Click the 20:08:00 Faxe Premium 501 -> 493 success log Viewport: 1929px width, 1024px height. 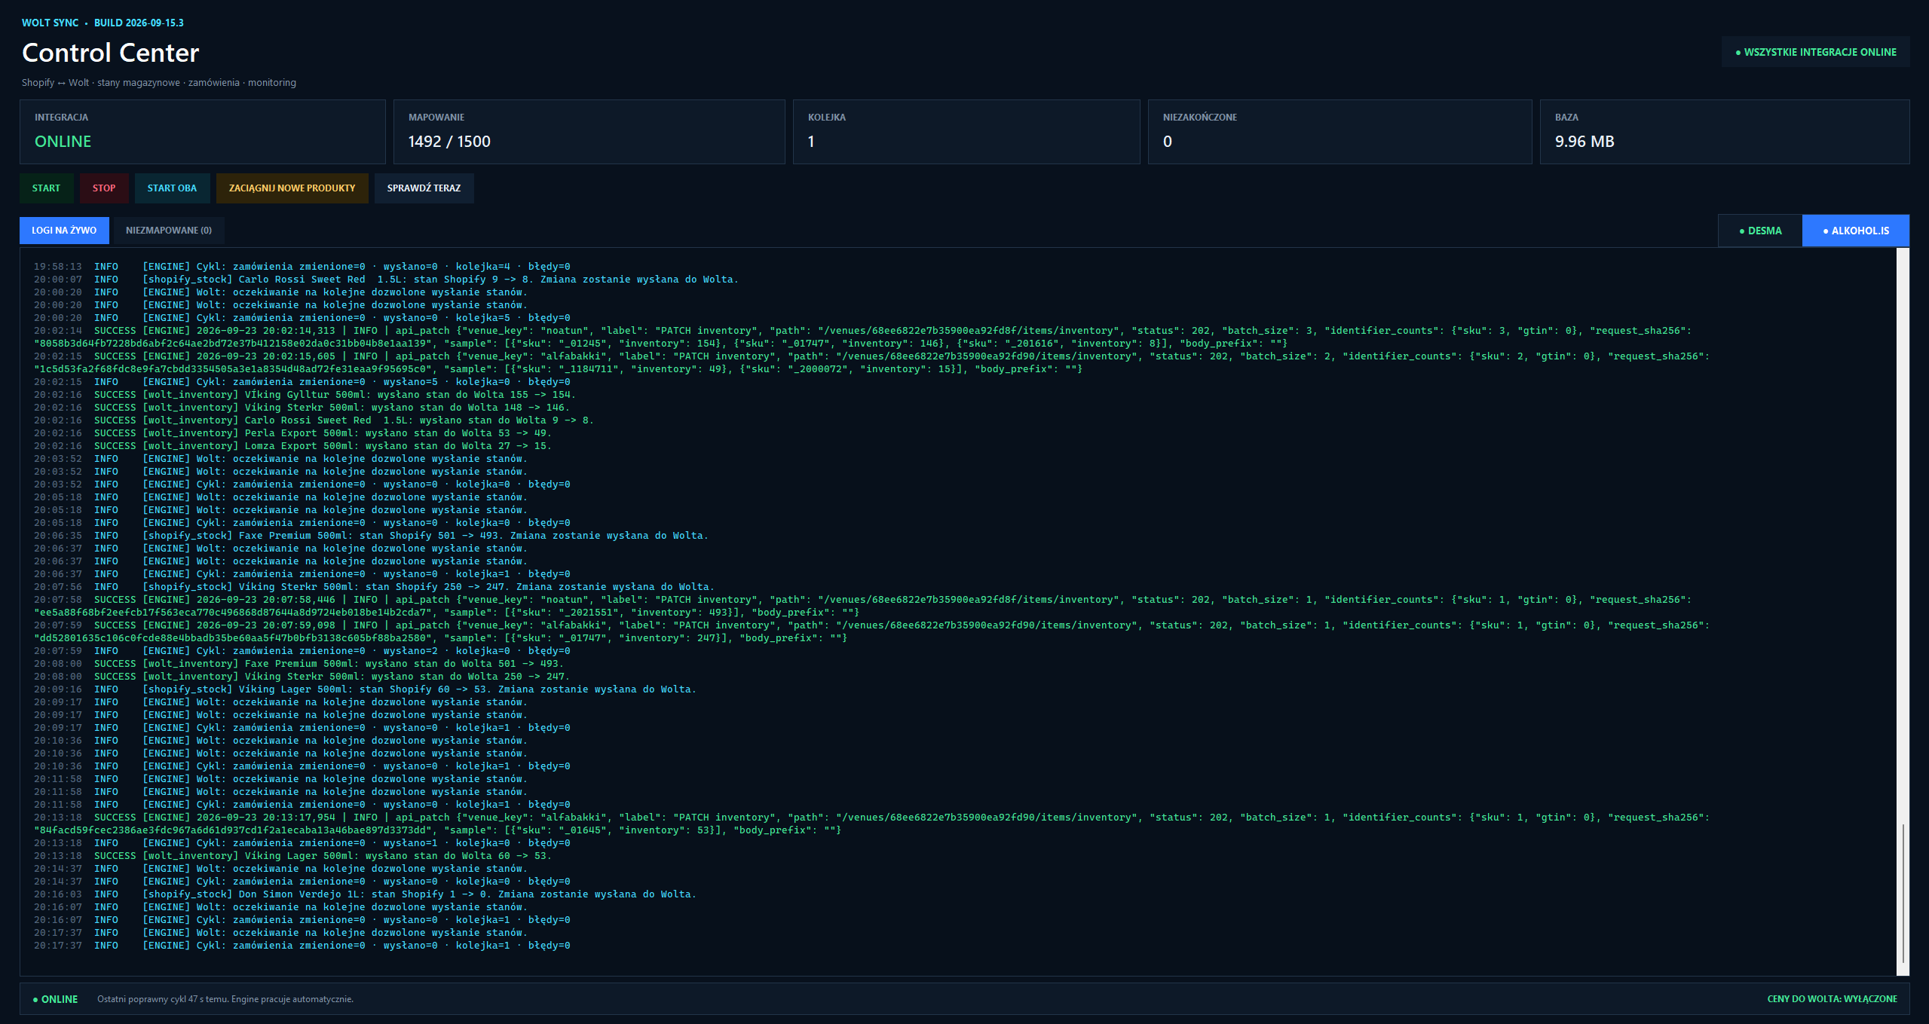(299, 664)
